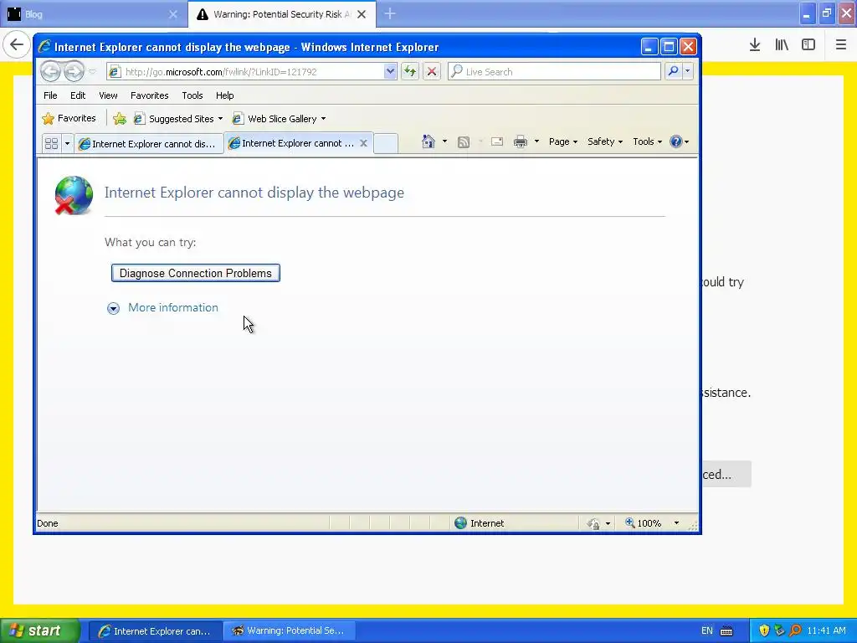Screen dimensions: 857x643
Task: Click the Live Search input box
Action: click(554, 72)
